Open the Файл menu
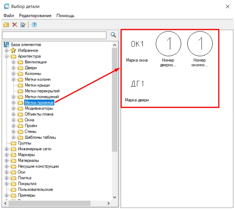Viewport: 235px width, 210px height. [x=9, y=15]
